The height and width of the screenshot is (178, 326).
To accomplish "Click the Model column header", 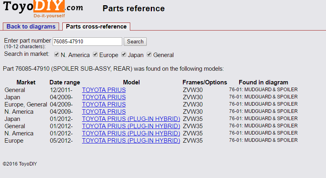I will click(131, 82).
